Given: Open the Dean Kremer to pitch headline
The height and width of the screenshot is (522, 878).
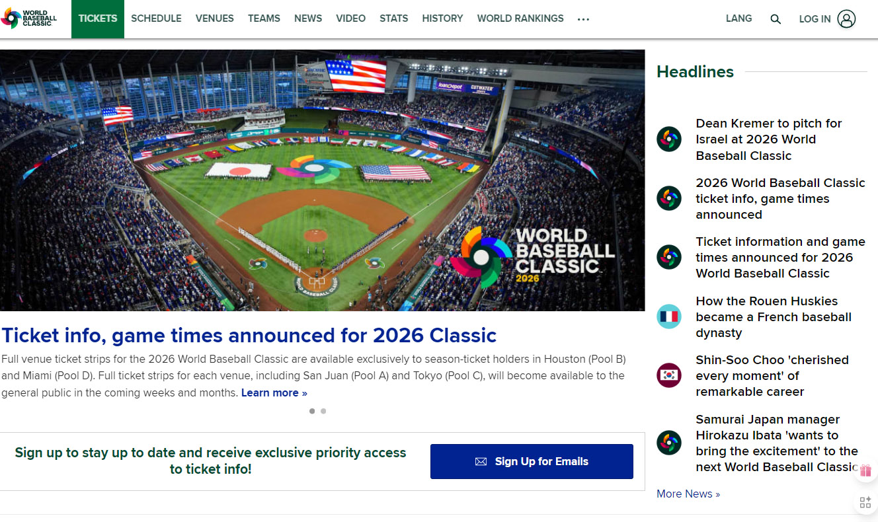Looking at the screenshot, I should pyautogui.click(x=769, y=139).
